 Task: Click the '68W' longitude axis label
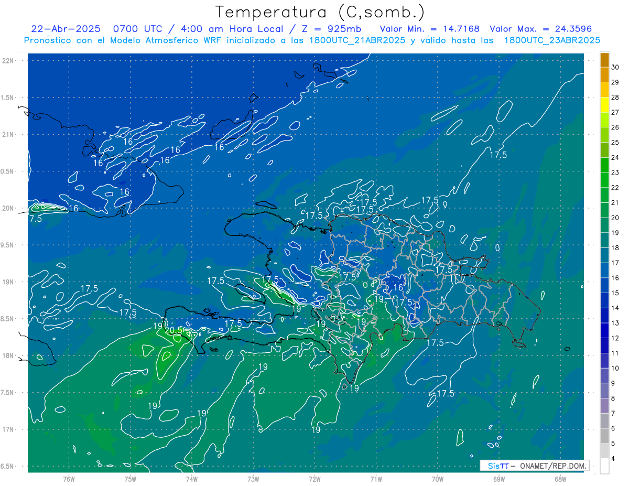[x=560, y=479]
